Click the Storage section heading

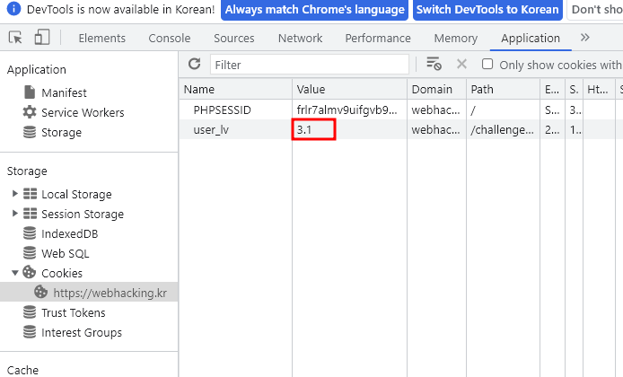(x=27, y=171)
